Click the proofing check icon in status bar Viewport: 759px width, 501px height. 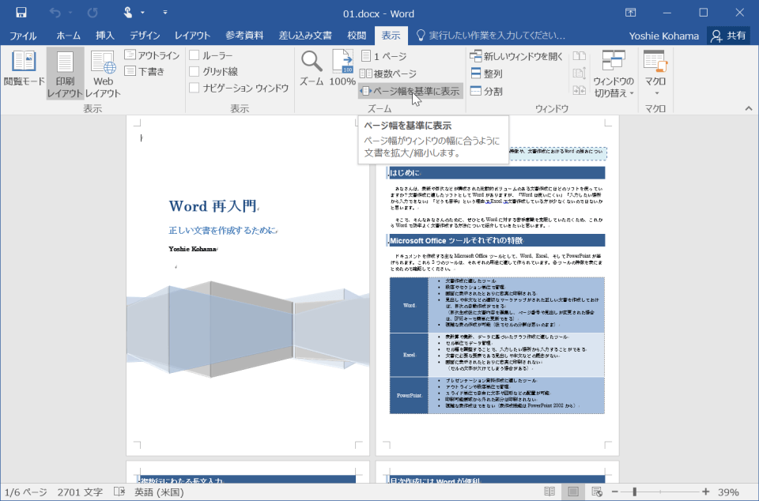(119, 492)
